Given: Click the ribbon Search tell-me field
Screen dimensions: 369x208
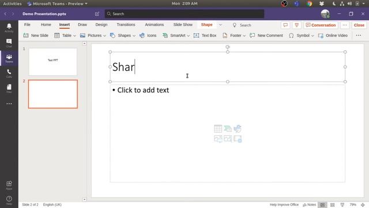Looking at the screenshot, I should (x=244, y=25).
